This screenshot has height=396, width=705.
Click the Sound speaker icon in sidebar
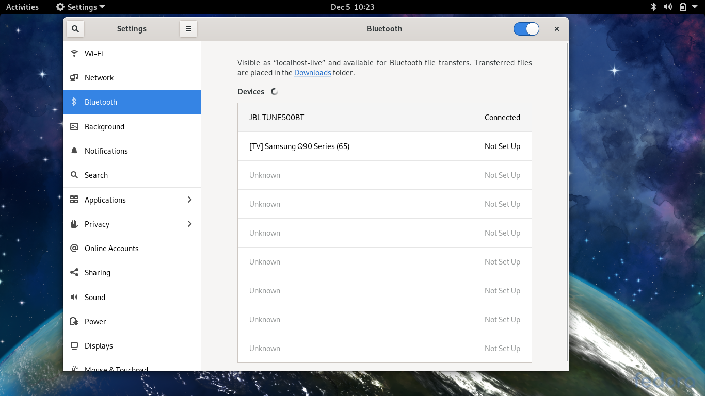pyautogui.click(x=74, y=297)
